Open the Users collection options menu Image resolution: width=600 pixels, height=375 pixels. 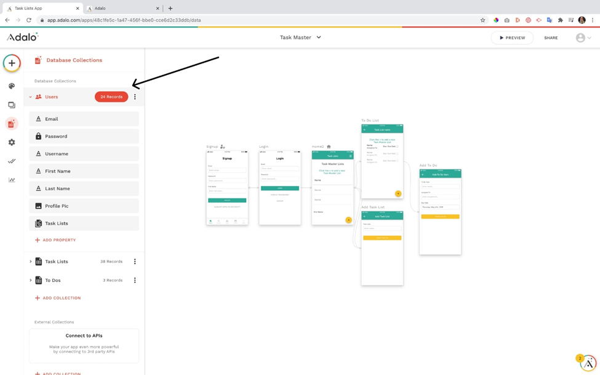(135, 97)
